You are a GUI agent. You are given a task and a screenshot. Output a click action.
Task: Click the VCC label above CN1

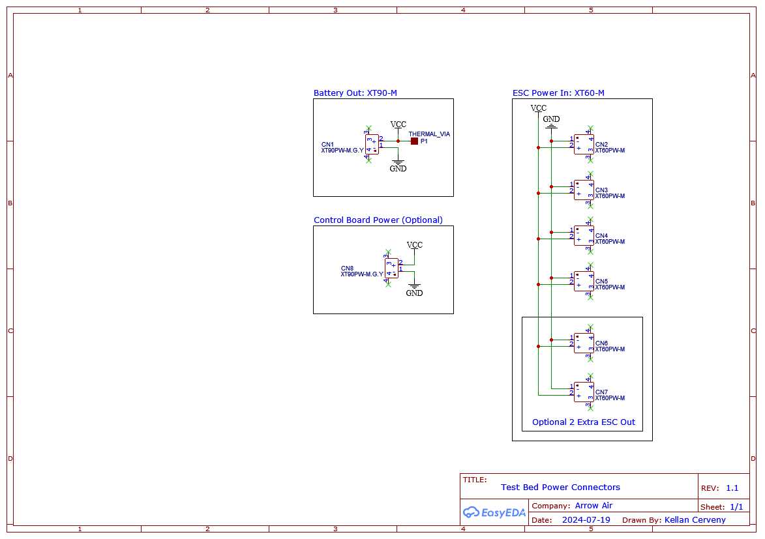(398, 124)
